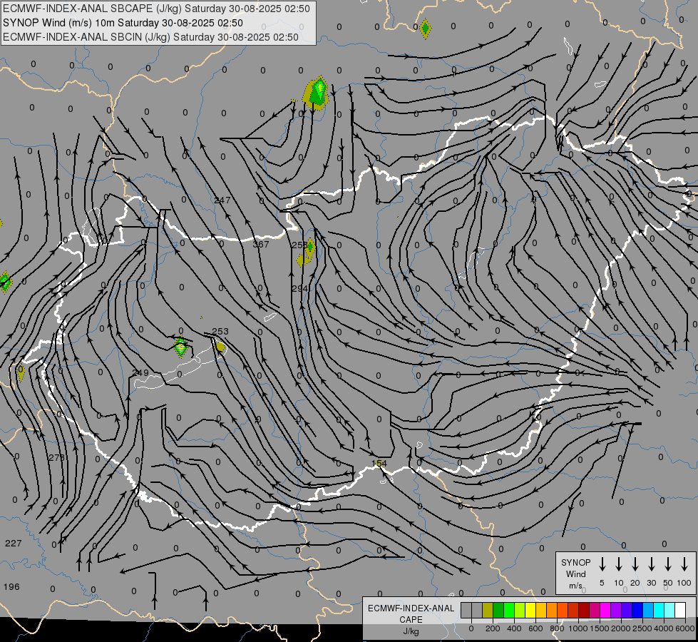Select the yellow CAPE legend swatch
Viewport: 698px width, 642px height.
[x=530, y=611]
